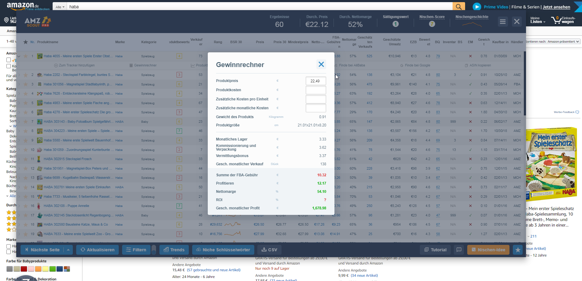Check the Amazon Prime filter checkbox

(9, 60)
